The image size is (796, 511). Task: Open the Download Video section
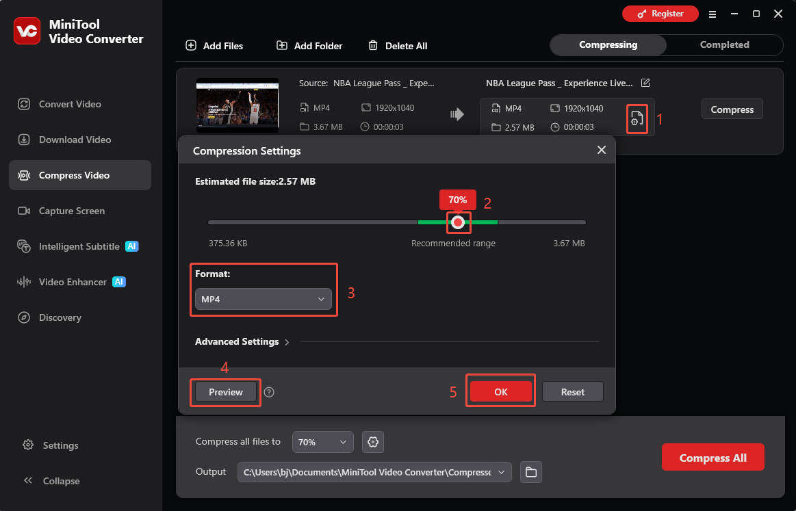click(80, 140)
